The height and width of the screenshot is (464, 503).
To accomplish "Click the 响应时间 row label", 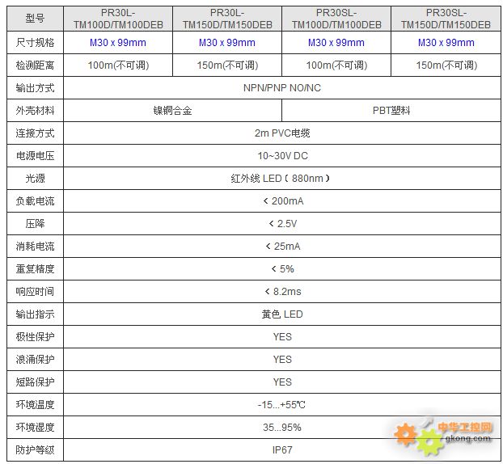I will (x=35, y=292).
